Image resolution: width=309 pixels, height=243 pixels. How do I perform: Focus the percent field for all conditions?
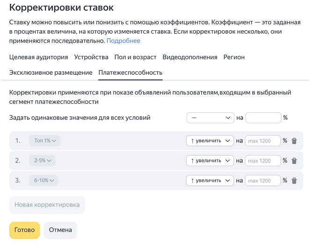263,118
